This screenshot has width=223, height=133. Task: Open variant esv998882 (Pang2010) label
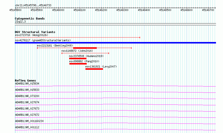(x=84, y=61)
